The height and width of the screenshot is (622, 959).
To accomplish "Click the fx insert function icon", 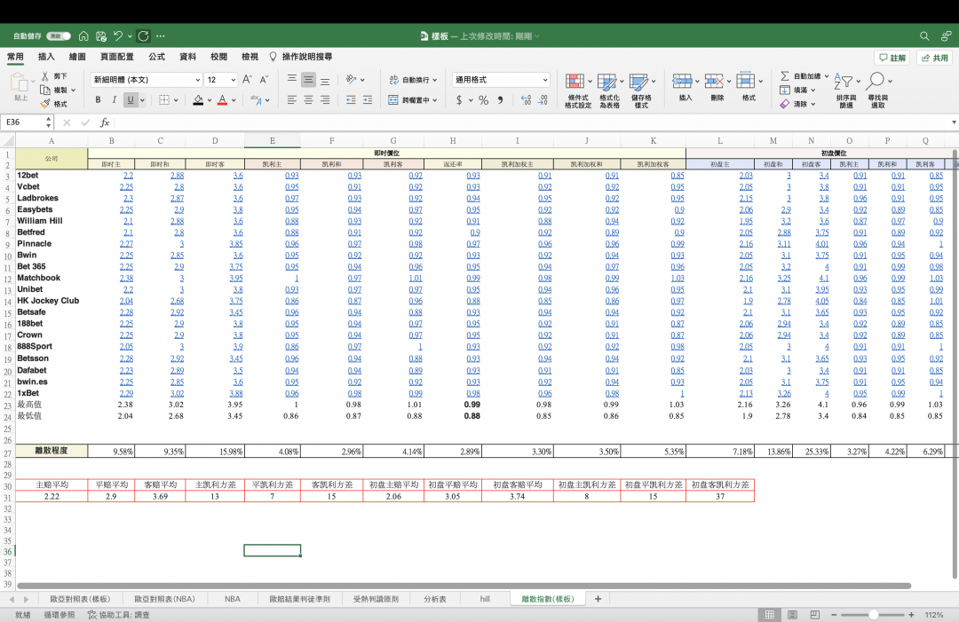I will (x=105, y=122).
